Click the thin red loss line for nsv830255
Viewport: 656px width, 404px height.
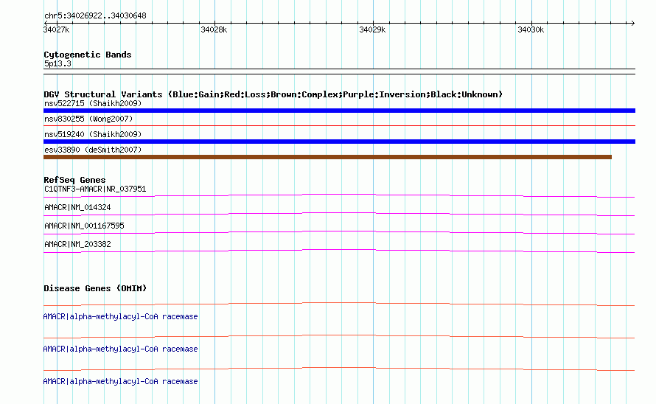(x=339, y=125)
